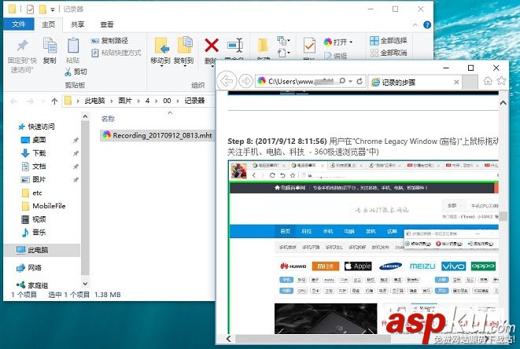520x349 pixels.
Task: Open a new tab in the browser
Action: click(470, 82)
